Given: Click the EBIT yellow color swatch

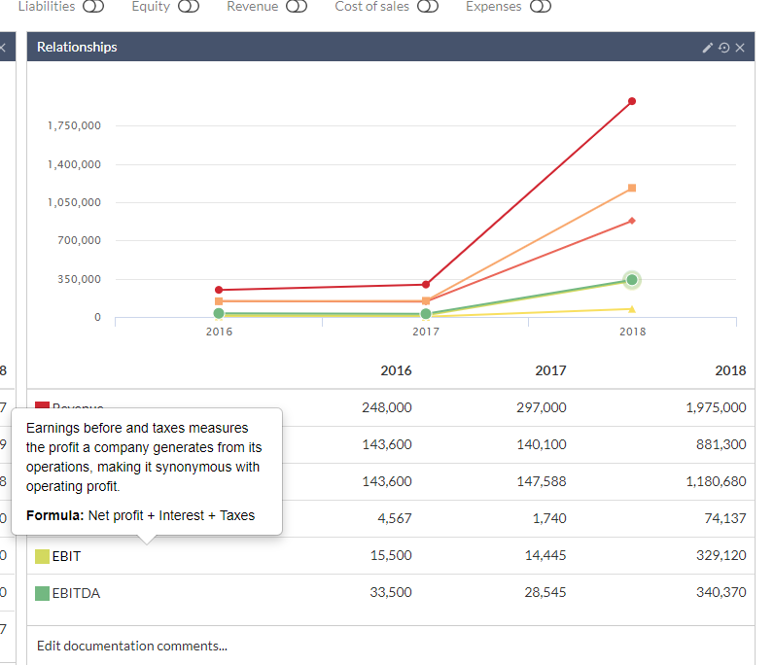Looking at the screenshot, I should point(43,556).
